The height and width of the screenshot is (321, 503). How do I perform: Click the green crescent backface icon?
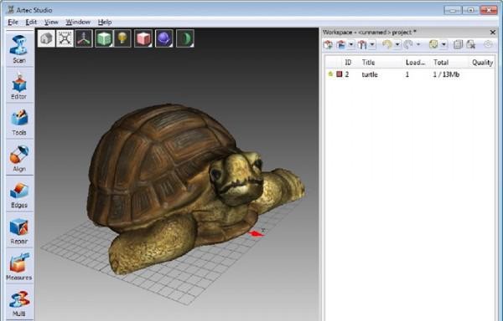[185, 38]
